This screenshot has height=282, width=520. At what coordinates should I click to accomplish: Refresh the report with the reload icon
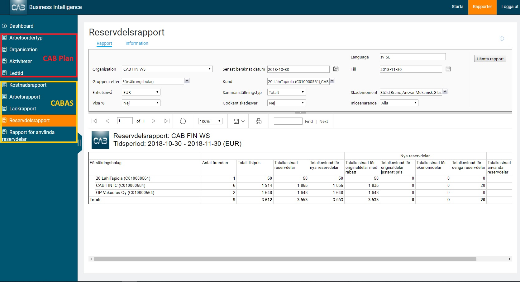click(183, 121)
